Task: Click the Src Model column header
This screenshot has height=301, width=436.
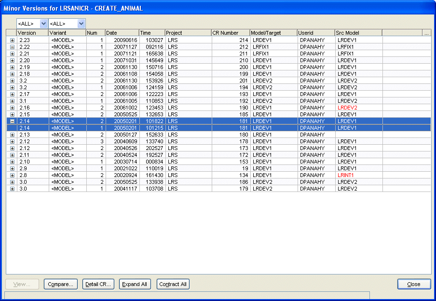Action: 358,33
